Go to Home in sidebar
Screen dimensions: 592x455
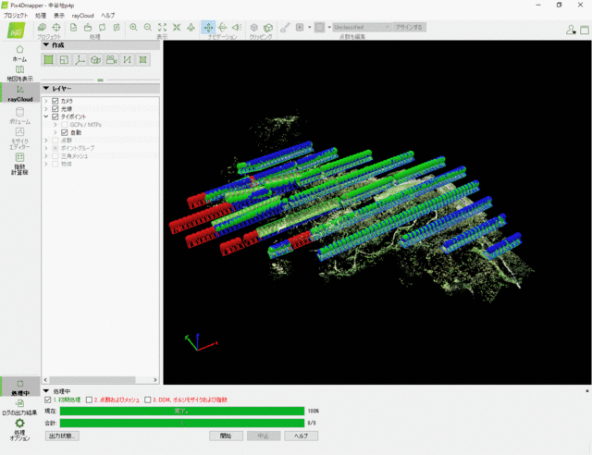point(19,54)
